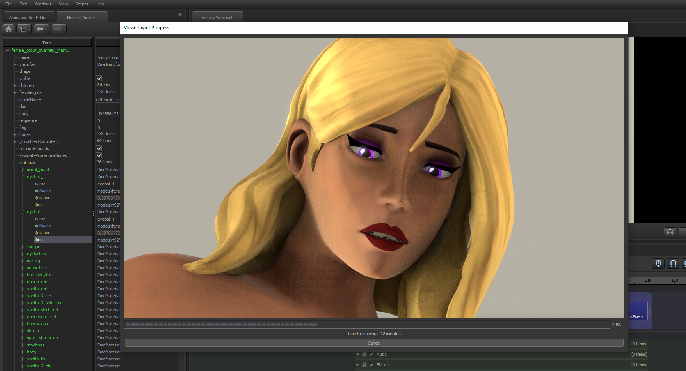Screen dimensions: 686x371
Task: Expand the hair_ponytail material
Action: (x=23, y=275)
